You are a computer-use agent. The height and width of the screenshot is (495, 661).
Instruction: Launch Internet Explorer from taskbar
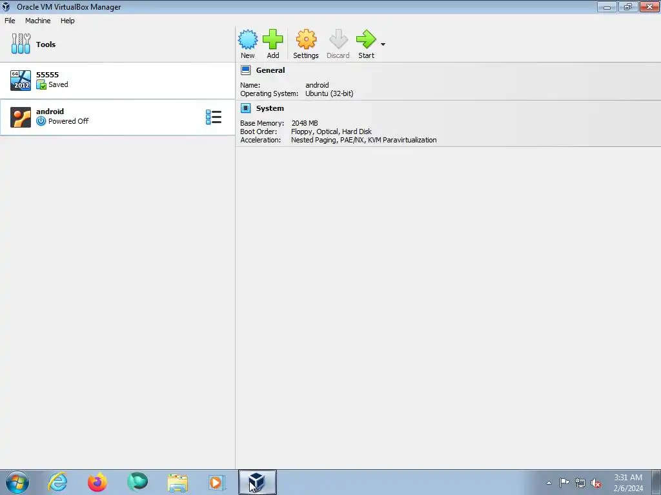(x=57, y=482)
